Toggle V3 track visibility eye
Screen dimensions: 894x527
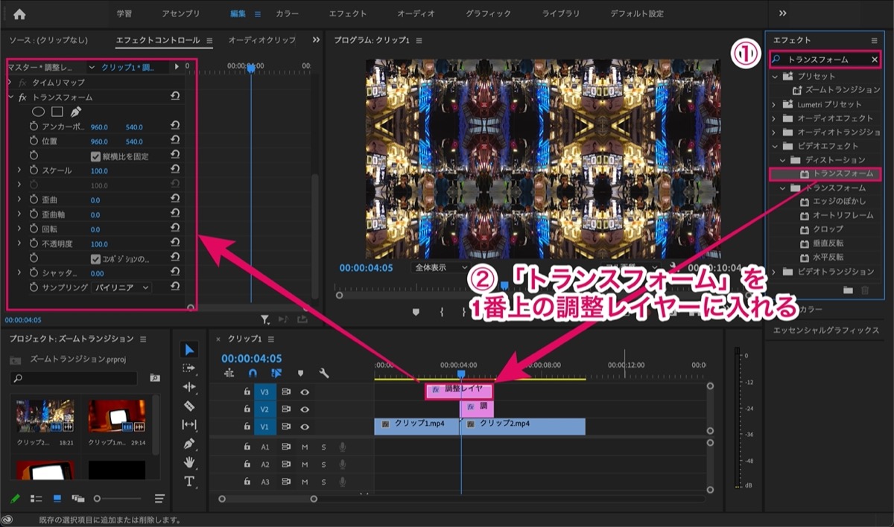305,392
